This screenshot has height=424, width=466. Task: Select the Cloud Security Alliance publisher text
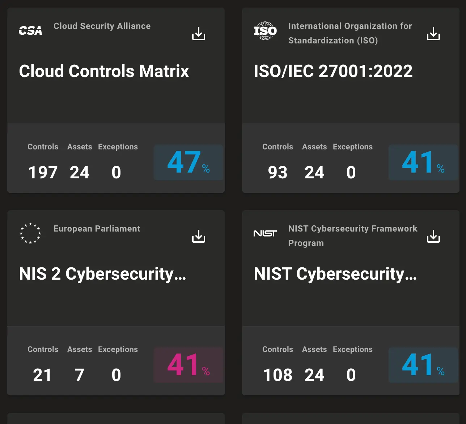tap(102, 26)
